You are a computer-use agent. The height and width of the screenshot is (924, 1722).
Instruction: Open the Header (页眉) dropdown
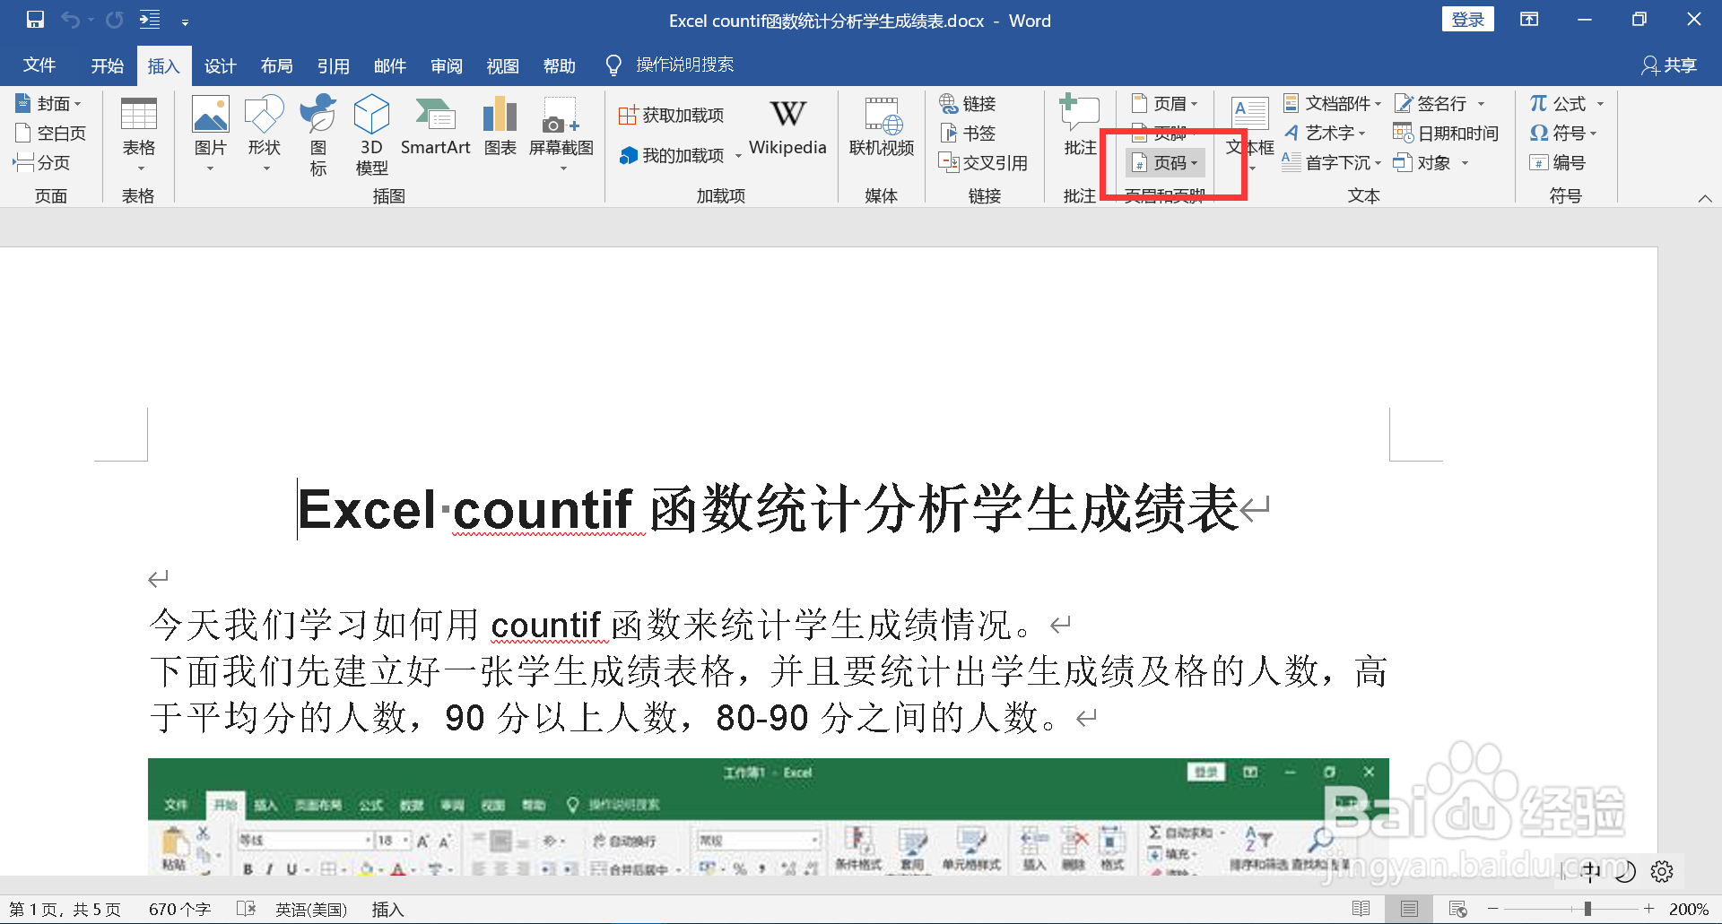(1165, 104)
